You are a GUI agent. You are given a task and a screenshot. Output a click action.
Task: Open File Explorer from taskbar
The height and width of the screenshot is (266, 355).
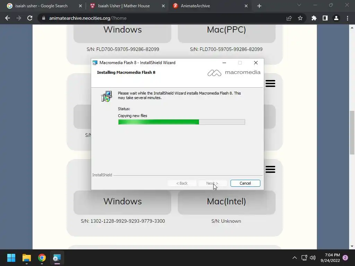[26, 258]
